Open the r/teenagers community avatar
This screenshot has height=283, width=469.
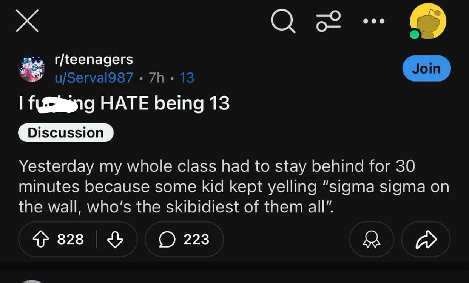click(x=32, y=69)
